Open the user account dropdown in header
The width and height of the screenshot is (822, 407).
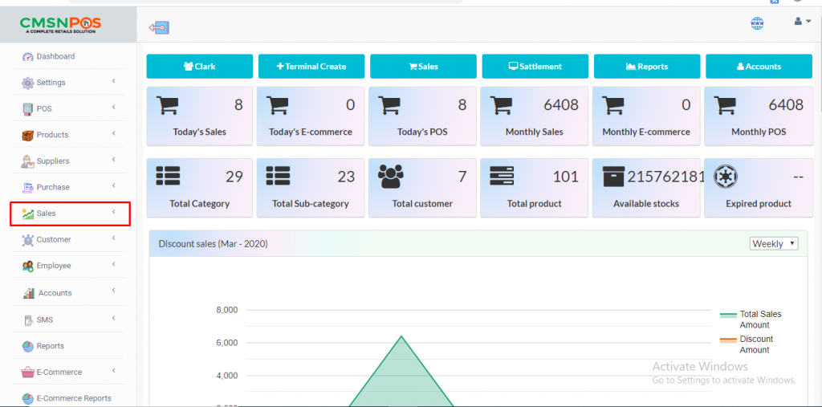[802, 22]
